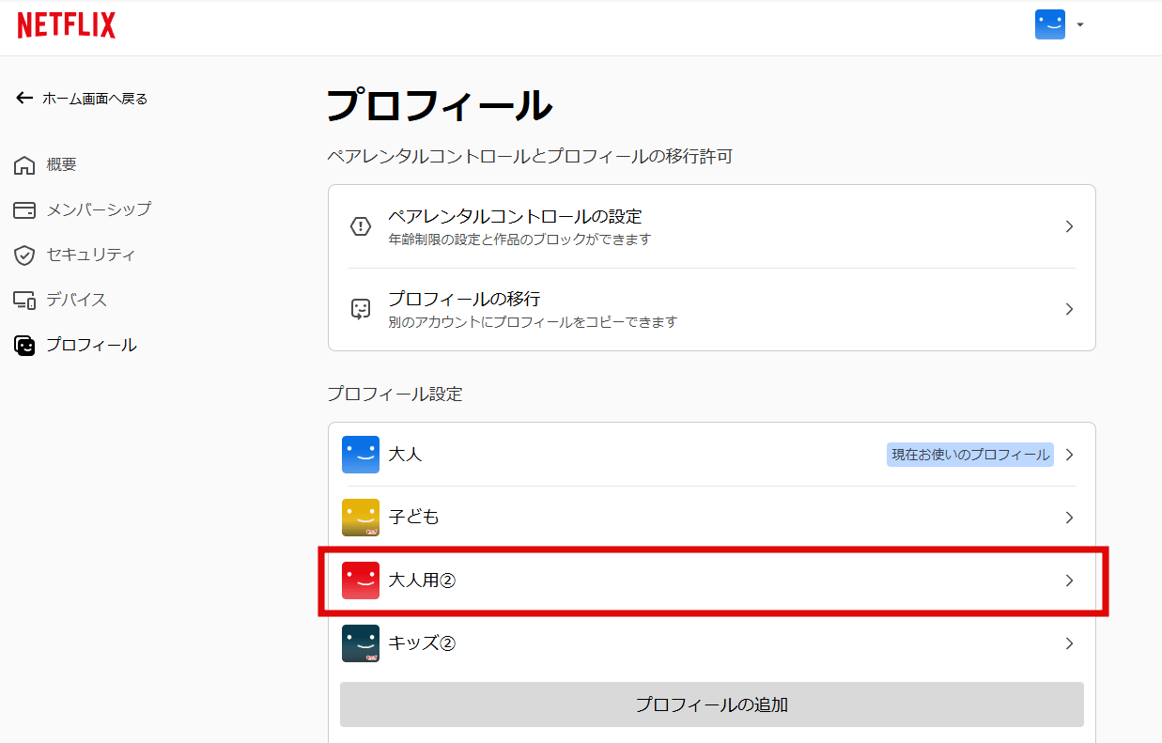Screen dimensions: 1162x743
Task: Expand プロフィールの移行 with its chevron
Action: (x=1069, y=309)
